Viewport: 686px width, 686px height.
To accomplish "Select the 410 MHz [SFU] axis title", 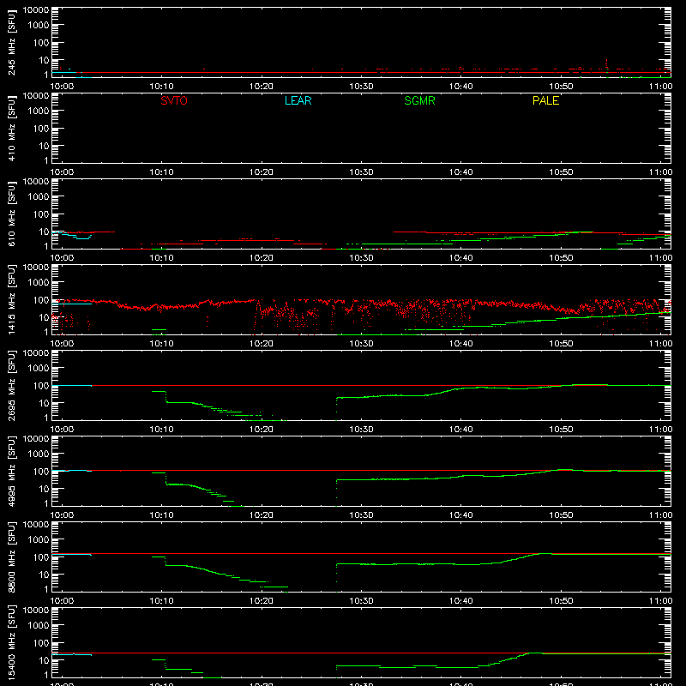I will (12, 129).
